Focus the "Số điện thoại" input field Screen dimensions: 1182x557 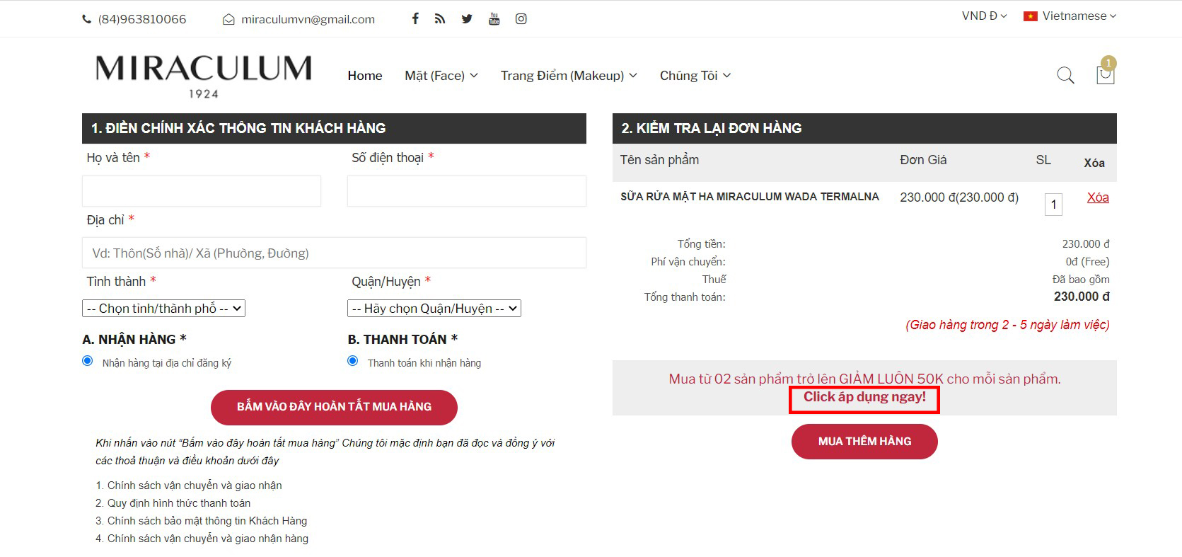pyautogui.click(x=467, y=191)
